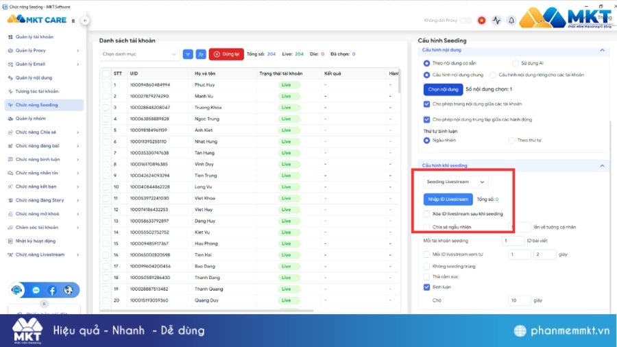
Task: Click the Nhập ID Livestream button
Action: [x=448, y=200]
